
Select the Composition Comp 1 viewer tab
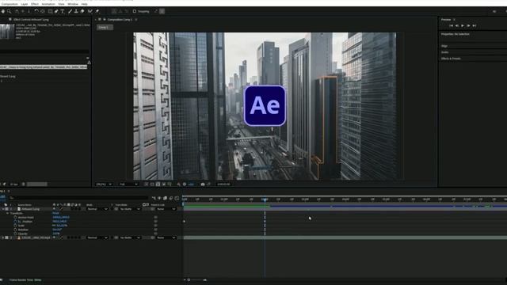coord(120,20)
